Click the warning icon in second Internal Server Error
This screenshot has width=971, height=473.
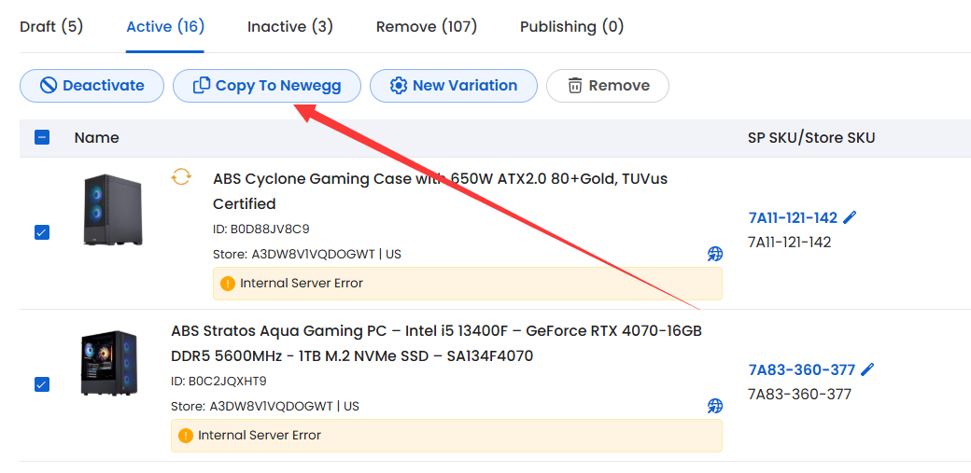pyautogui.click(x=185, y=436)
